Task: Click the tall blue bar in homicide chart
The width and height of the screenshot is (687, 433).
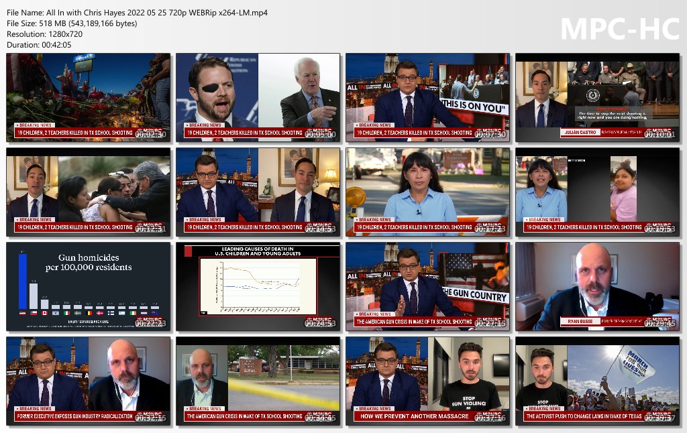Action: (x=22, y=281)
